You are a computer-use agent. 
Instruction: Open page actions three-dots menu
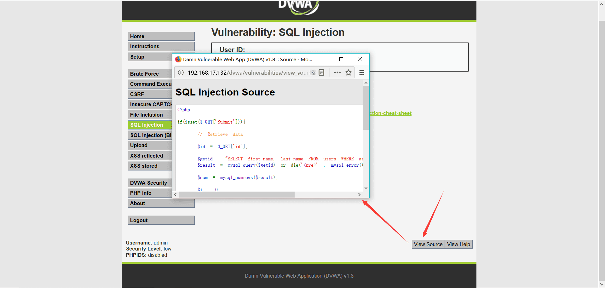point(337,72)
